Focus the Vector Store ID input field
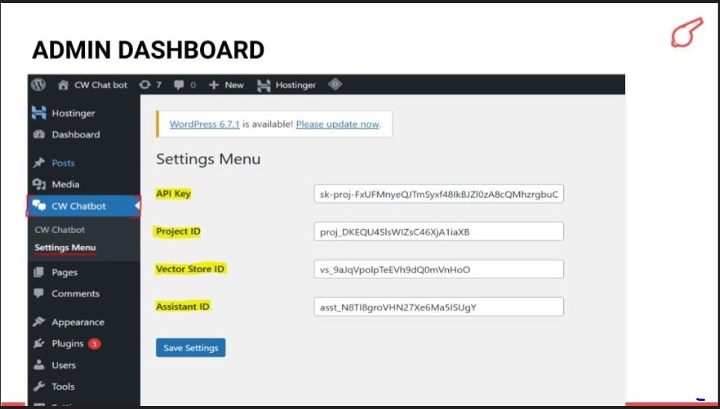The image size is (720, 409). 438,269
